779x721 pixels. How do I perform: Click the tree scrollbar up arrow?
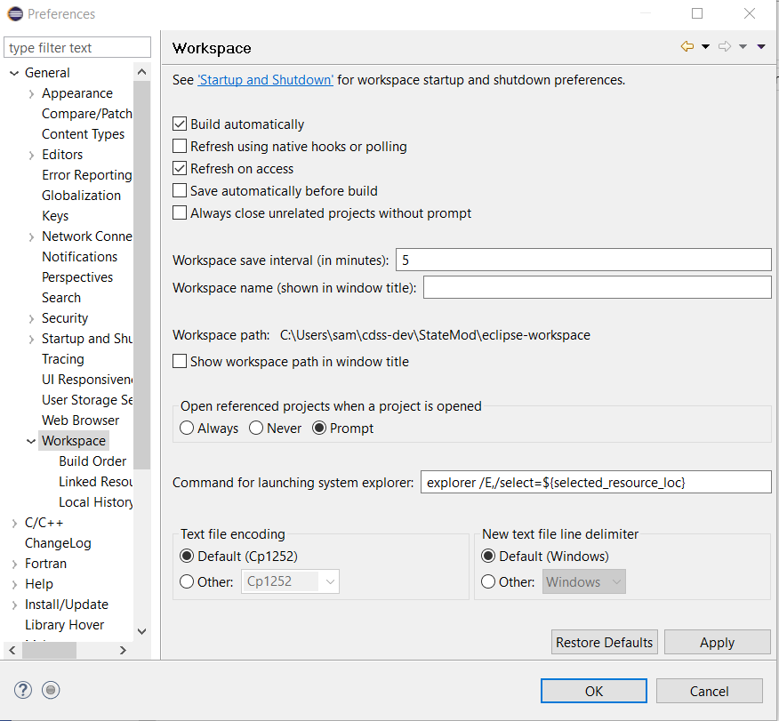coord(141,73)
